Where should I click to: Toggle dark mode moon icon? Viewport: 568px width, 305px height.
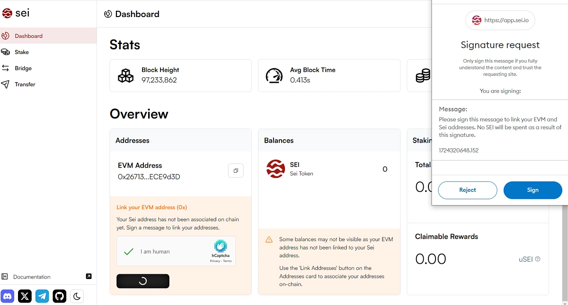pyautogui.click(x=77, y=296)
